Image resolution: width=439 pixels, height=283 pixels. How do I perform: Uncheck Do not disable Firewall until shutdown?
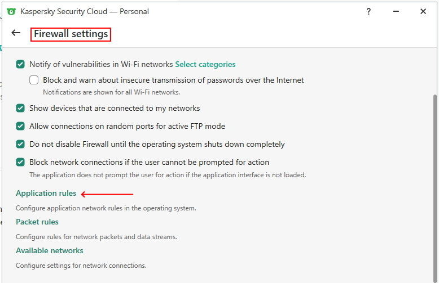[21, 145]
